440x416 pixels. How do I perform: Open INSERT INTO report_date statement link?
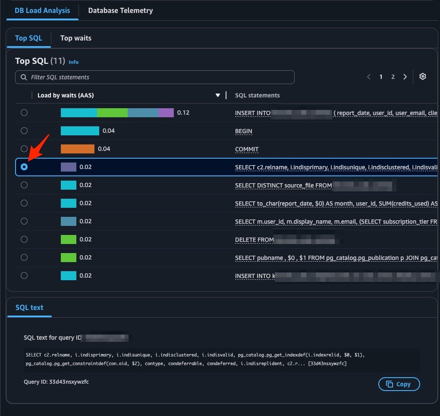(x=336, y=113)
